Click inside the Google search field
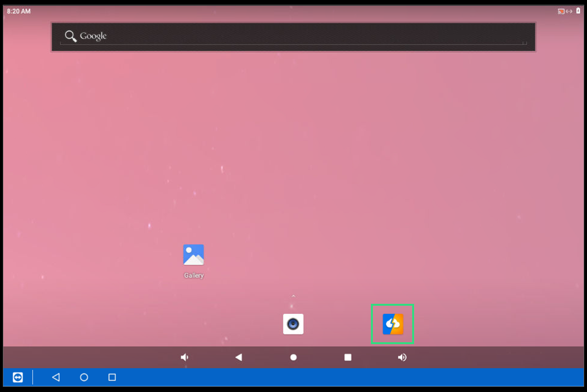 point(303,36)
